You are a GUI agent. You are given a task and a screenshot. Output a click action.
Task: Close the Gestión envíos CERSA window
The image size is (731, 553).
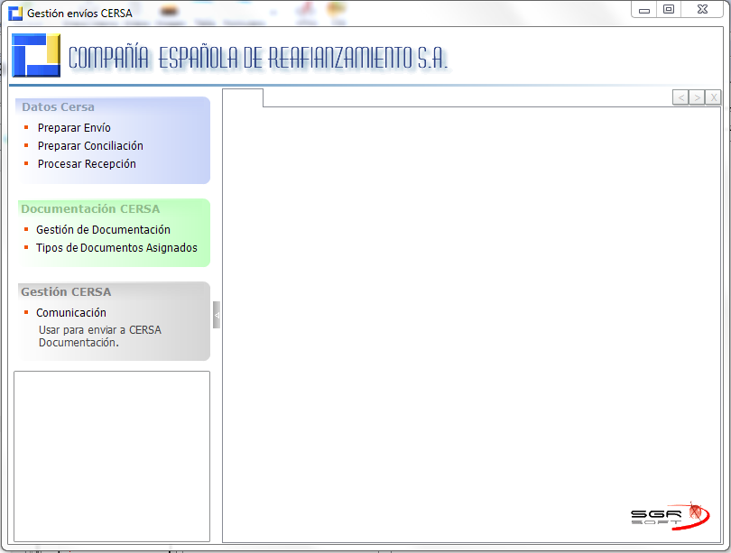click(x=702, y=10)
